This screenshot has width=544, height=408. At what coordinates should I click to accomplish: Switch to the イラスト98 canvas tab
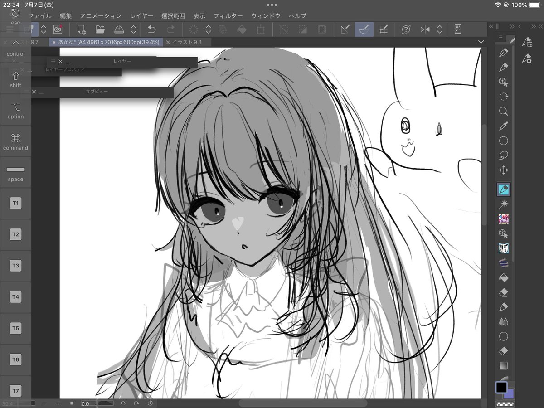pyautogui.click(x=186, y=42)
